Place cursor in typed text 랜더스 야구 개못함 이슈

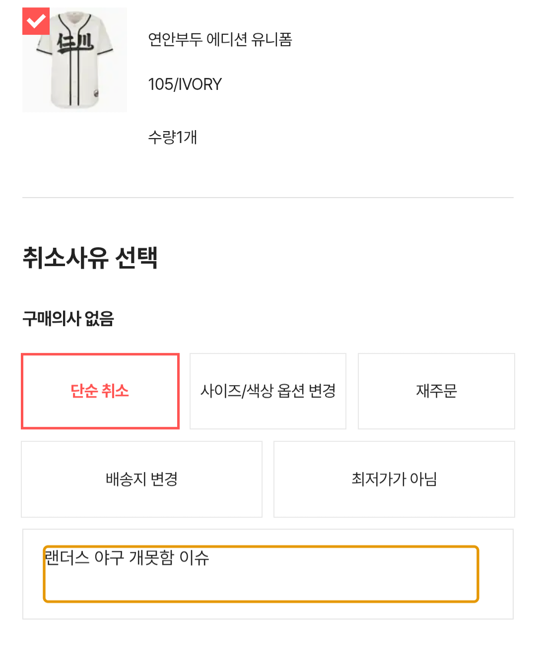pyautogui.click(x=127, y=558)
